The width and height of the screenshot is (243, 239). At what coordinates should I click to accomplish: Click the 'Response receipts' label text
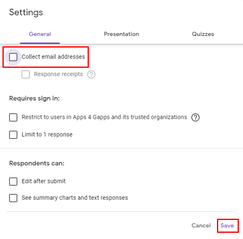tap(58, 74)
